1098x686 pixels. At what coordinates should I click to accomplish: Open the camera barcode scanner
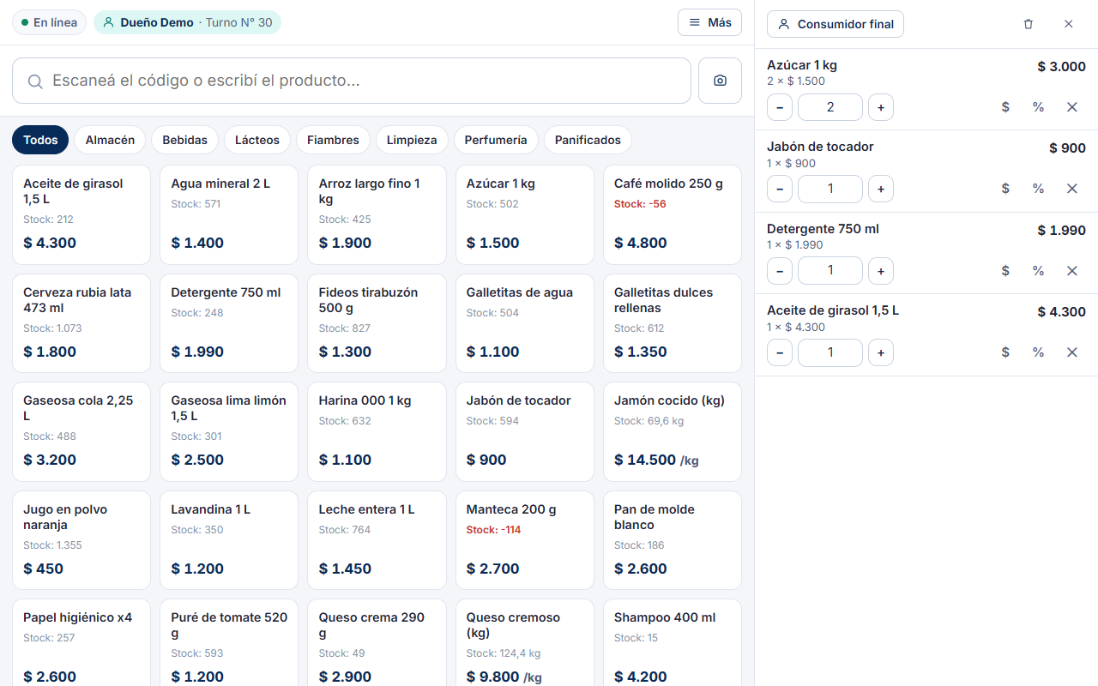pos(720,81)
